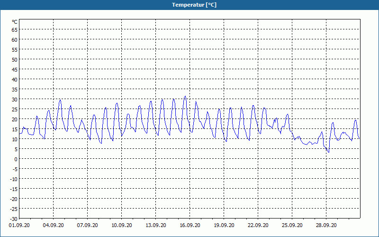Click the °C unit label on the axis
The height and width of the screenshot is (237, 379).
[x=15, y=22]
